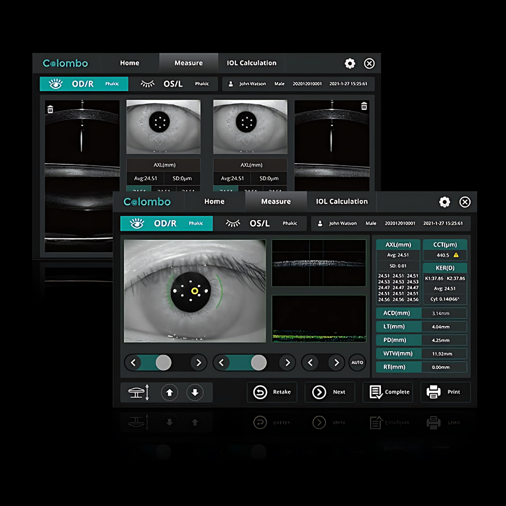This screenshot has height=506, width=506.
Task: Click the first slider's gray knob
Action: pos(163,362)
